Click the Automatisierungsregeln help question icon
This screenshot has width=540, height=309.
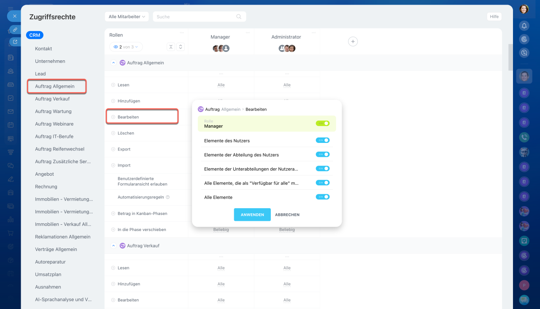coord(168,197)
